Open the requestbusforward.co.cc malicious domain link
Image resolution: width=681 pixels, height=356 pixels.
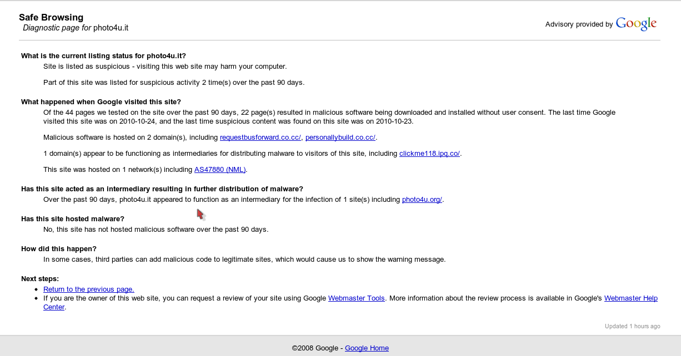click(x=260, y=137)
